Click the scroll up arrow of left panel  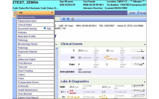[x=57, y=49]
